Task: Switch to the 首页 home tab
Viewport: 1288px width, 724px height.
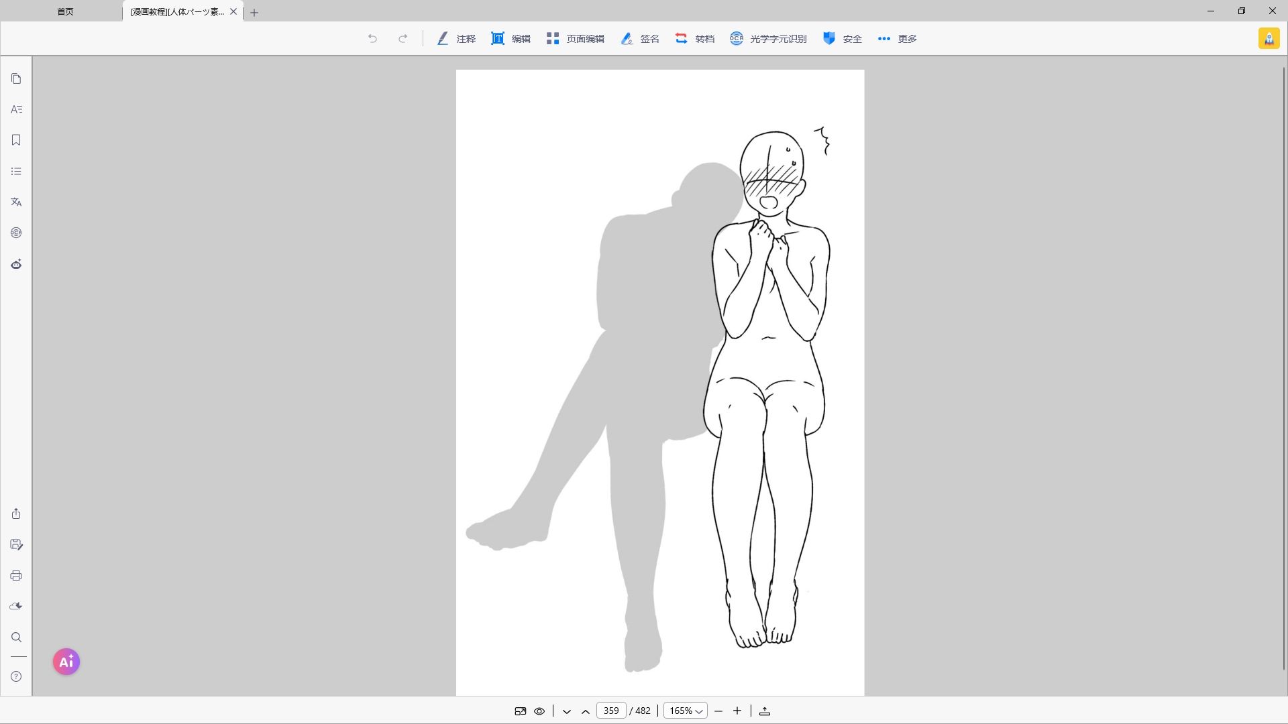Action: (x=65, y=12)
